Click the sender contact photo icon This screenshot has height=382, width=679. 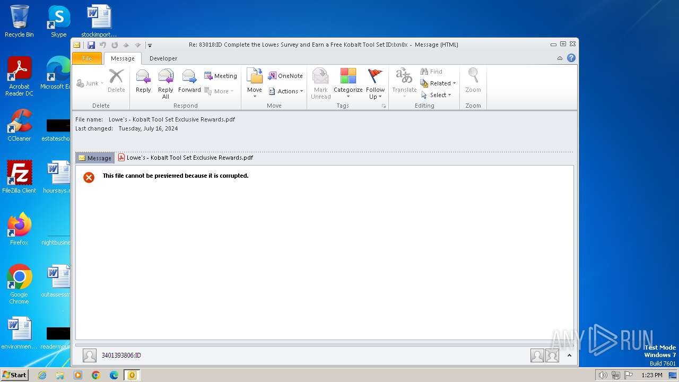pyautogui.click(x=90, y=355)
